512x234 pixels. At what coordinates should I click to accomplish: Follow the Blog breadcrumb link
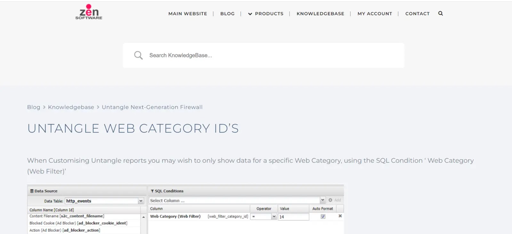[x=34, y=107]
